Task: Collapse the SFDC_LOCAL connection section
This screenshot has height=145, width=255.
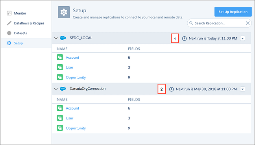Action: tap(56, 38)
